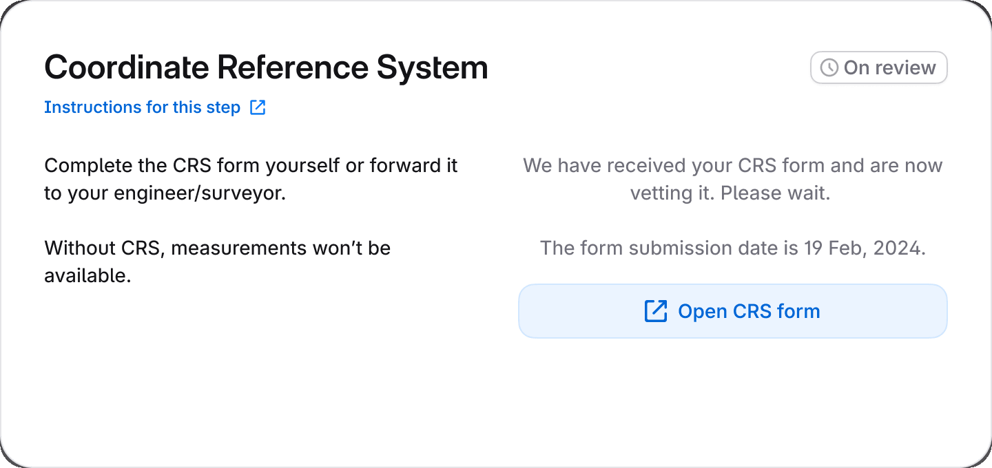
Task: Click external-link icon beside Instructions for this step
Action: coord(258,107)
